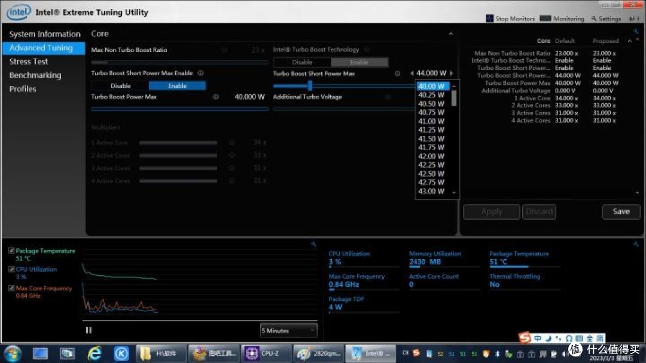Click info icon beside Turbo Boost Power Max
The image size is (646, 363).
pyautogui.click(x=215, y=97)
